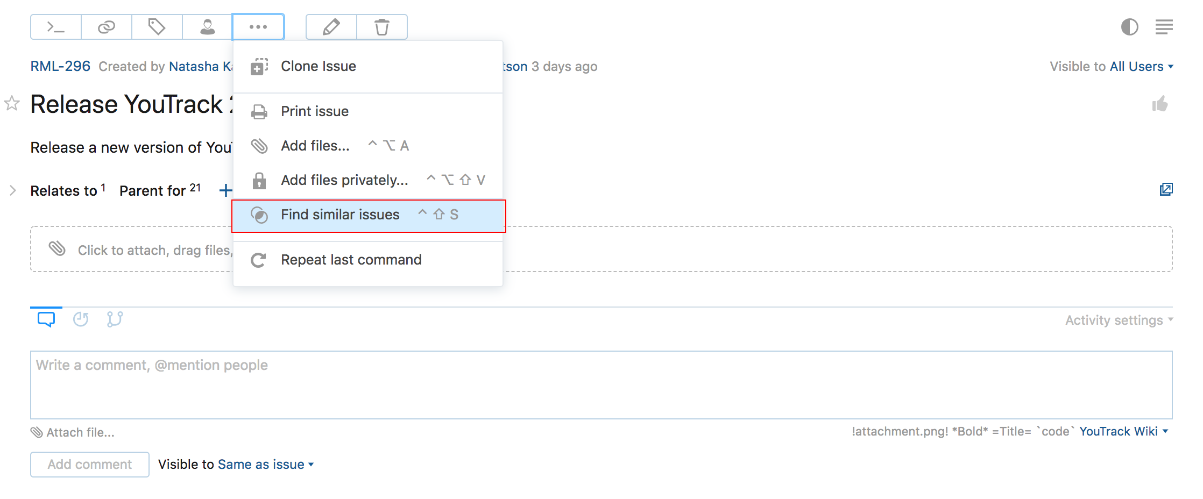Switch to the comments activity tab

point(46,319)
